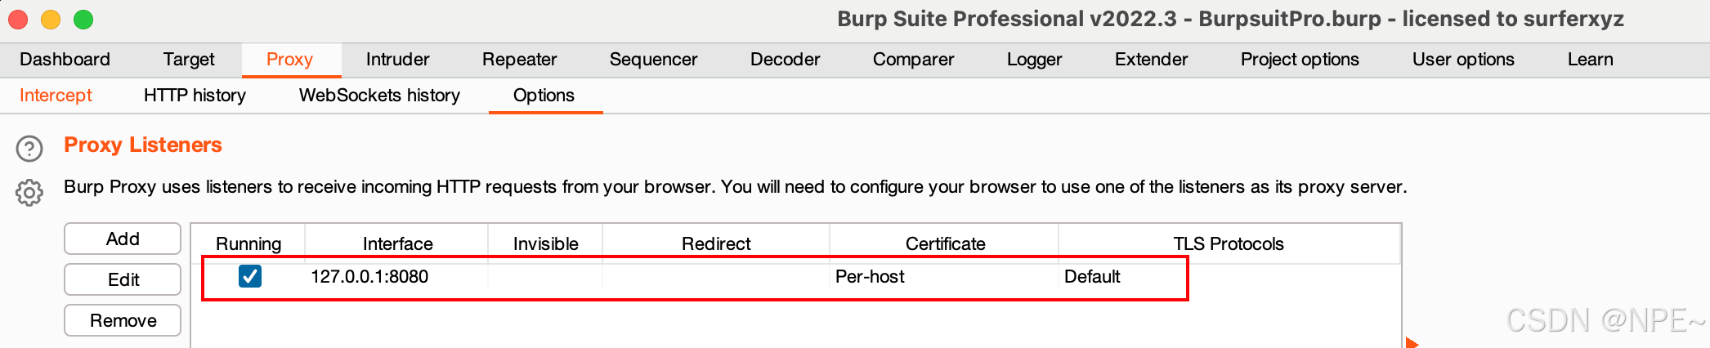Go to the Comparer tab

[914, 60]
